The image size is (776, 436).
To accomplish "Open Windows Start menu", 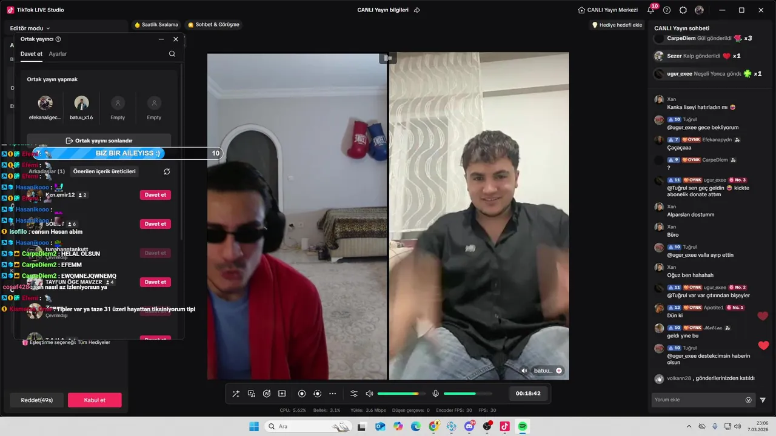I will coord(254,426).
